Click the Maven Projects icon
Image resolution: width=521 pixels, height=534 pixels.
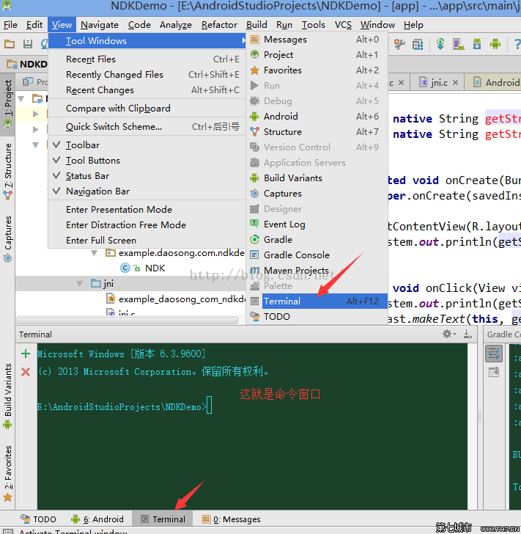coord(254,271)
